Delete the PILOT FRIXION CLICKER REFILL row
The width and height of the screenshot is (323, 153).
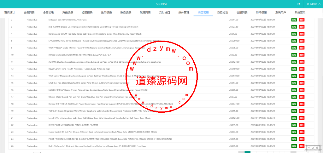pos(302,139)
